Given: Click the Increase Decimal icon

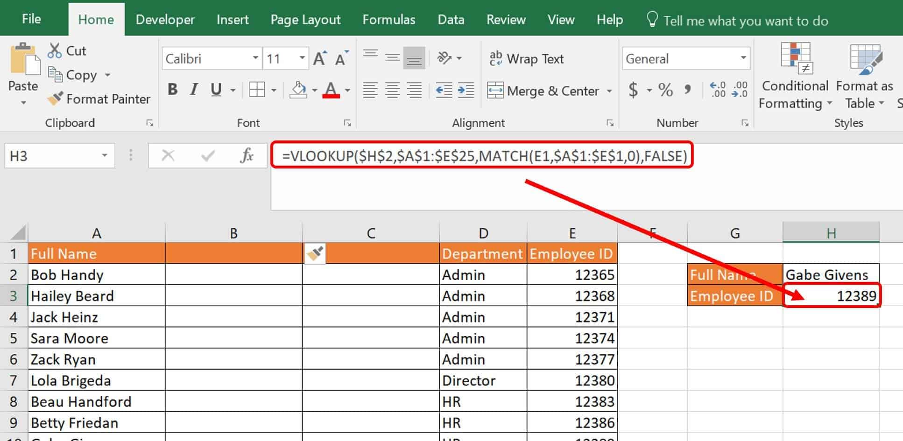Looking at the screenshot, I should tap(717, 90).
